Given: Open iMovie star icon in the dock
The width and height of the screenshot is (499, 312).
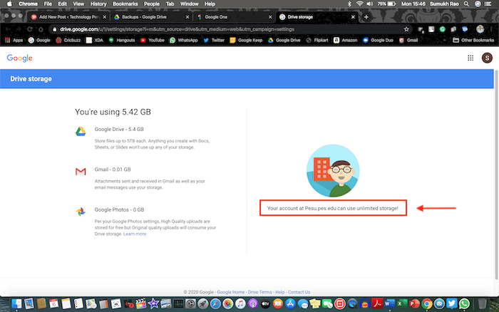Looking at the screenshot, I should [x=153, y=303].
